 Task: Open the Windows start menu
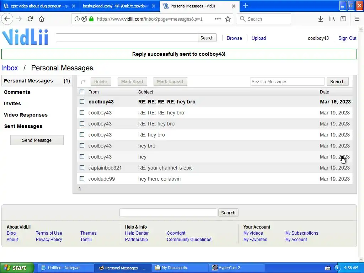(x=17, y=268)
